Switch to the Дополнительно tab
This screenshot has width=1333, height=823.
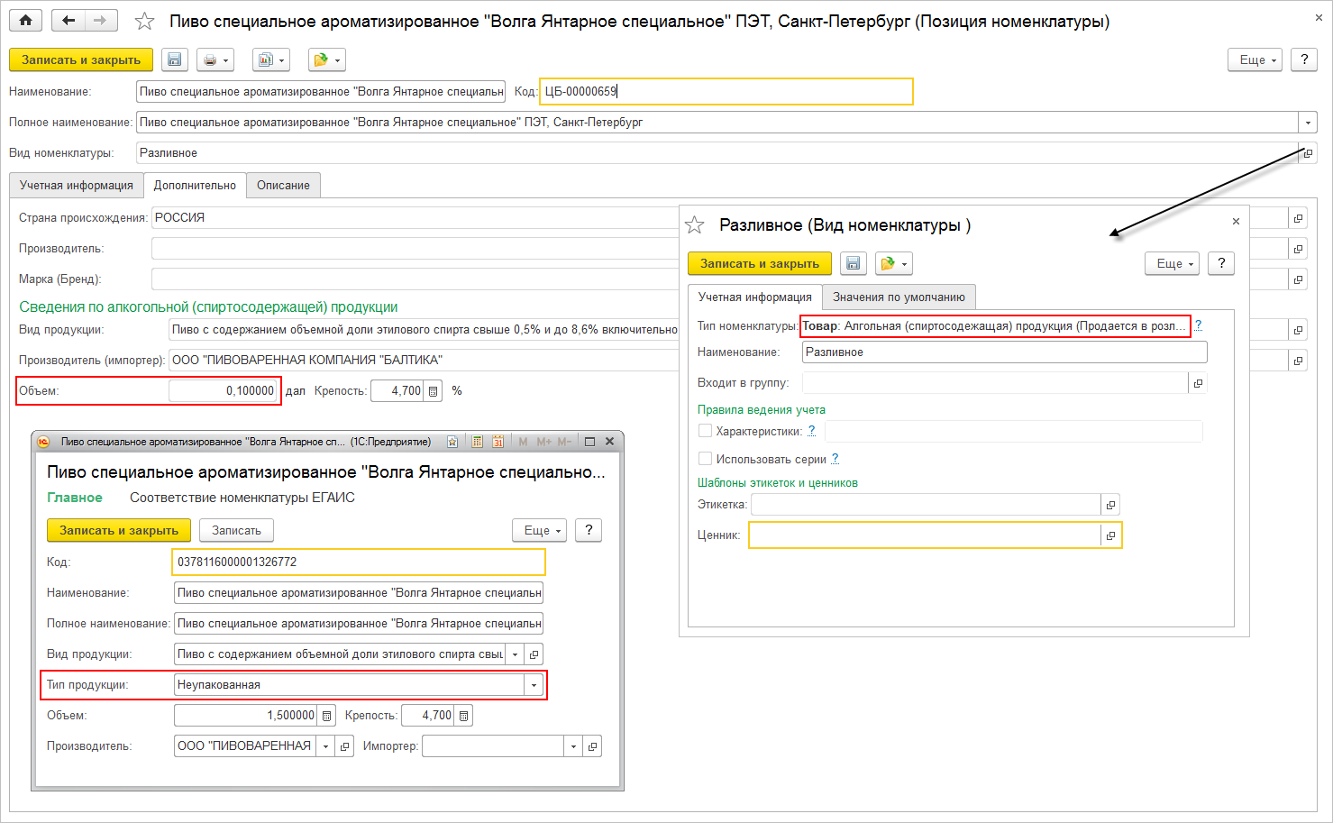(x=195, y=186)
